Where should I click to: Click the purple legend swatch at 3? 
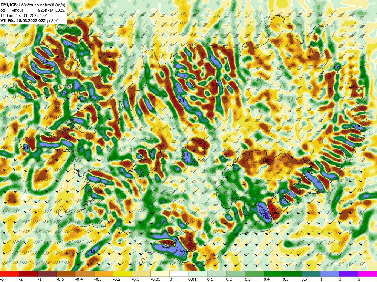tap(349, 274)
